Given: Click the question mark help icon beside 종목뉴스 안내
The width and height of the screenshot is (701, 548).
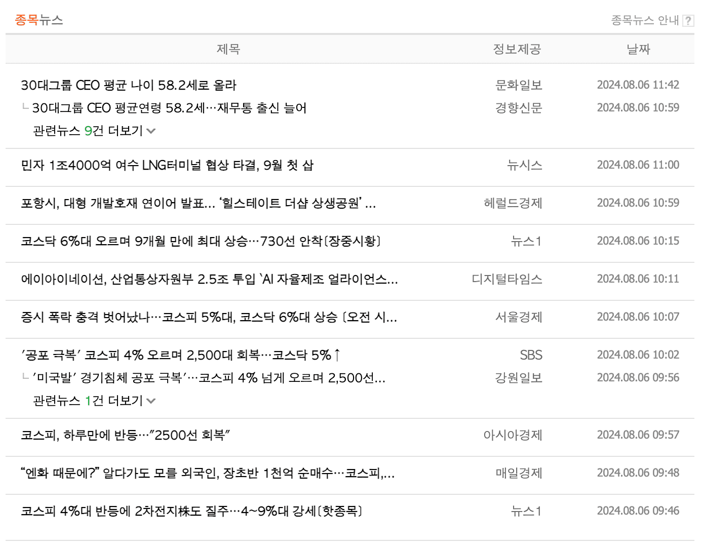Looking at the screenshot, I should [x=688, y=20].
